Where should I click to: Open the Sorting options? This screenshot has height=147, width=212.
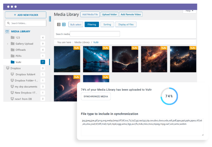(107, 24)
